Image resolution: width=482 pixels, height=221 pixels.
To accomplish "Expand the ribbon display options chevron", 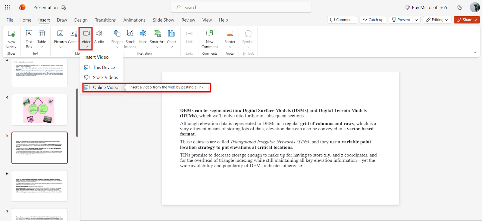I will [475, 53].
